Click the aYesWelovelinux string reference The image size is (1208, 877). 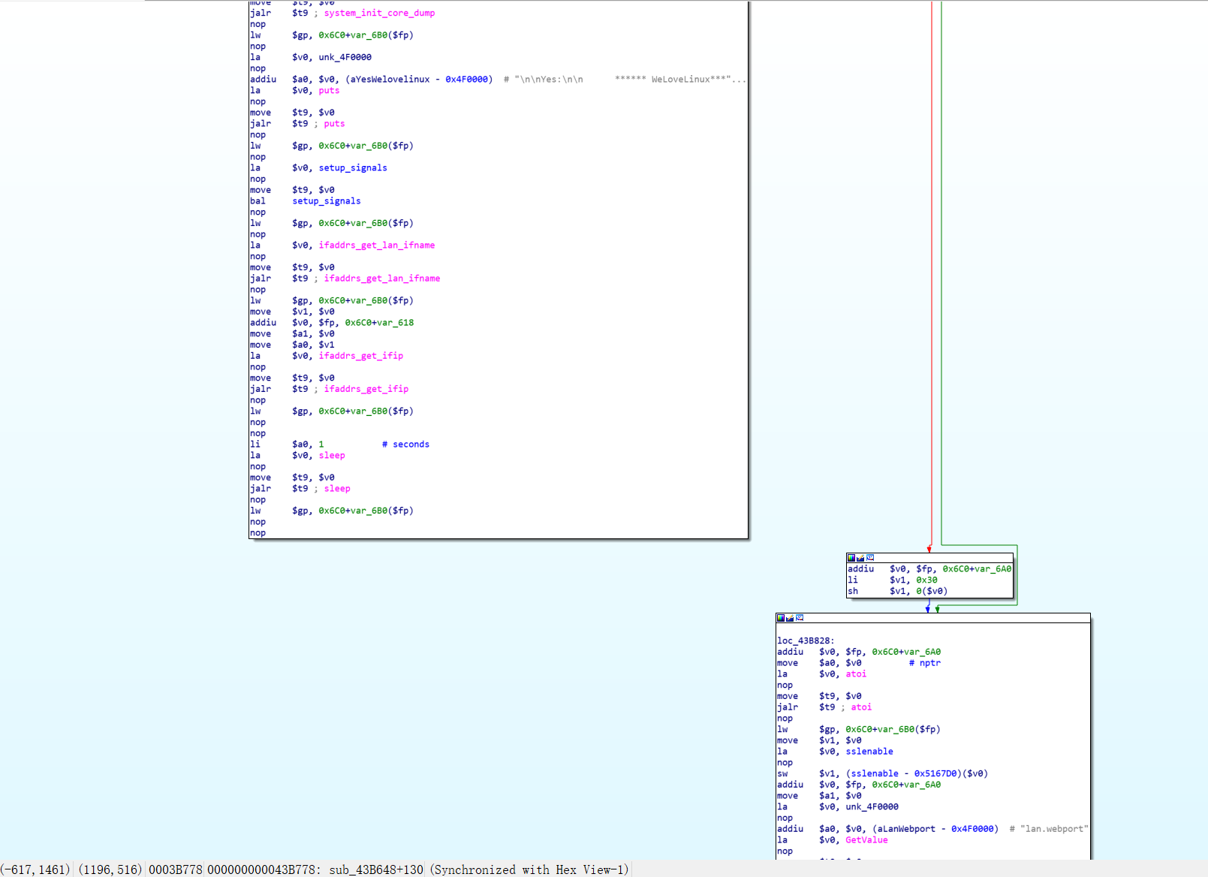(390, 79)
